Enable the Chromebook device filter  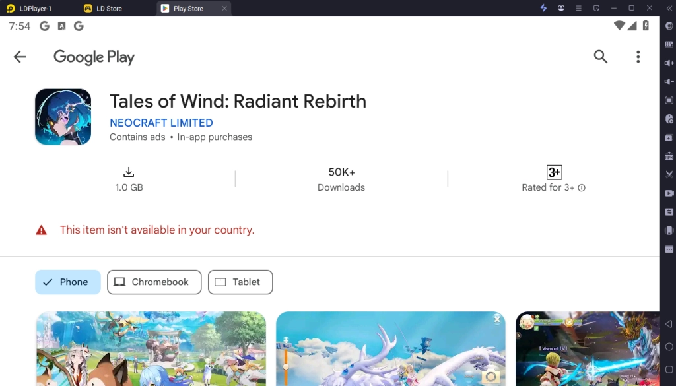point(154,282)
